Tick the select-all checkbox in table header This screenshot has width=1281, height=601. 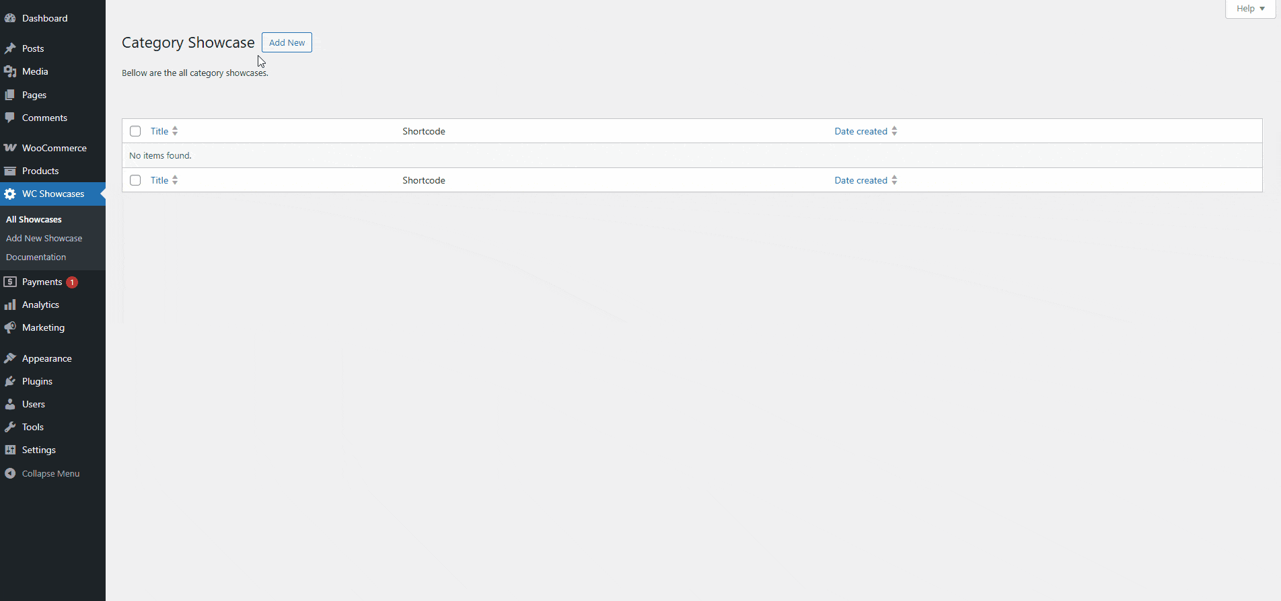point(135,131)
